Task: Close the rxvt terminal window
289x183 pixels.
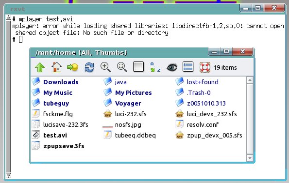Action: pyautogui.click(x=274, y=8)
